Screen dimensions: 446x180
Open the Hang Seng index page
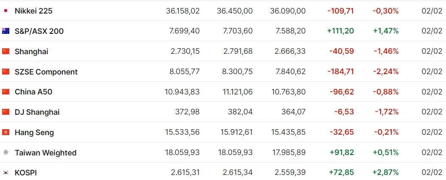pos(34,133)
